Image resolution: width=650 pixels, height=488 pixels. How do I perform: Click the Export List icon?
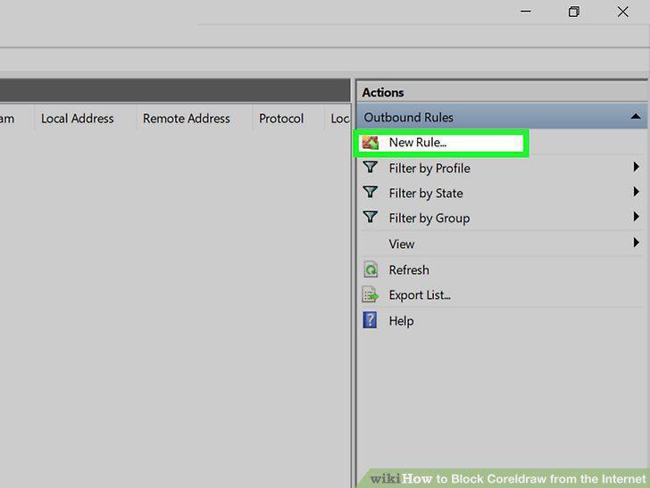371,295
